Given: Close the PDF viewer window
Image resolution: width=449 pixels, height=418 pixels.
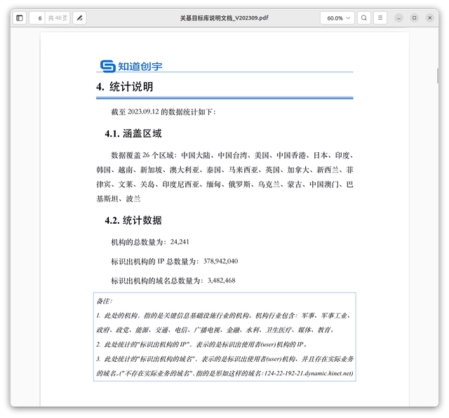Looking at the screenshot, I should [430, 18].
